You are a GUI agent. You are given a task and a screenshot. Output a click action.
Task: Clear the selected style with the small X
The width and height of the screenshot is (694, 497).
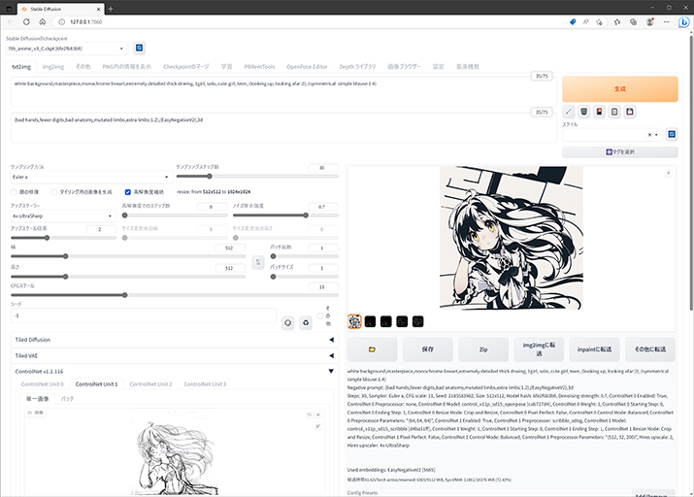coord(649,135)
